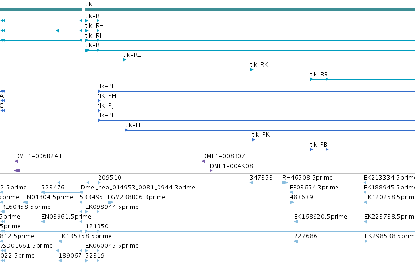The image size is (415, 263).
Task: Click the 227686 arrow glyph
Action: (296, 241)
